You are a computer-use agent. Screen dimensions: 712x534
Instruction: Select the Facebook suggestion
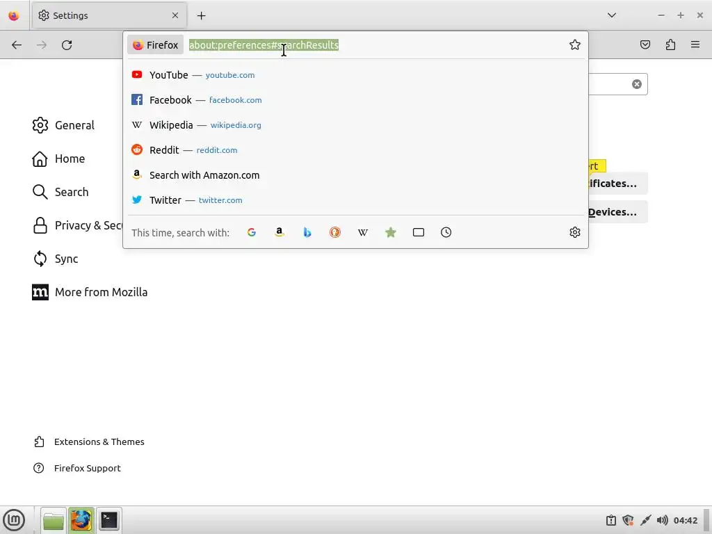click(355, 100)
